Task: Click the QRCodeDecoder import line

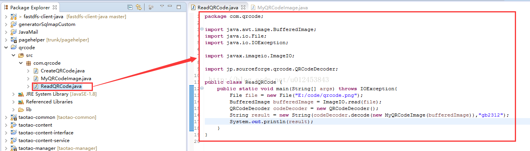Action: pos(271,69)
